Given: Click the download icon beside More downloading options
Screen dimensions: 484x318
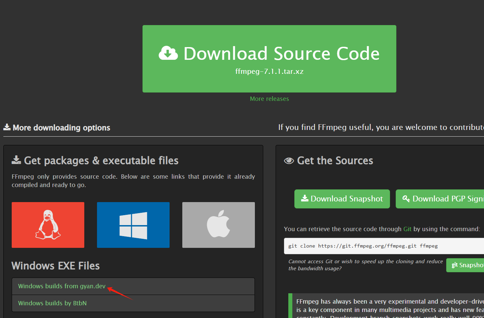Looking at the screenshot, I should [7, 127].
